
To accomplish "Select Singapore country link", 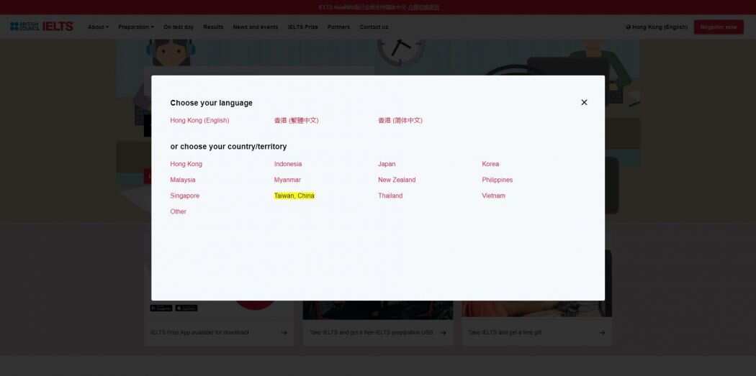I will [x=184, y=196].
